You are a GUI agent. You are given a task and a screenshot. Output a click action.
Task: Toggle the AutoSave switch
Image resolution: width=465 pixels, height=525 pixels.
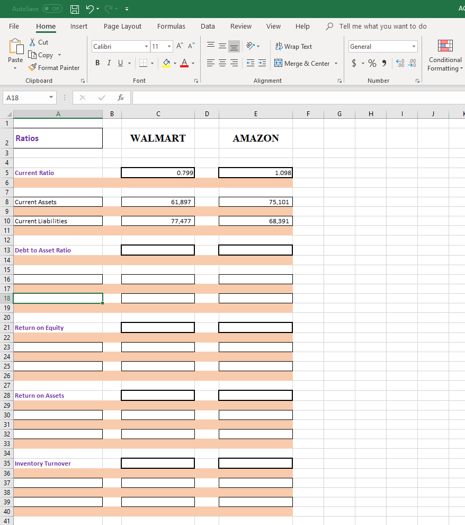pyautogui.click(x=52, y=8)
